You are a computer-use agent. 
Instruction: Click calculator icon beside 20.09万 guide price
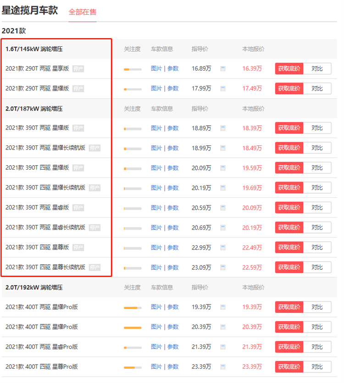point(223,168)
